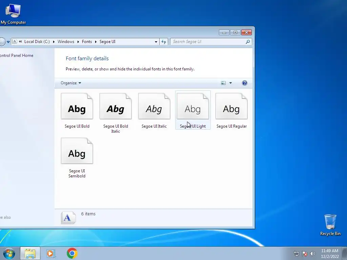Click the change view icon in the toolbar
Screen dimensions: 347x260
(223, 83)
